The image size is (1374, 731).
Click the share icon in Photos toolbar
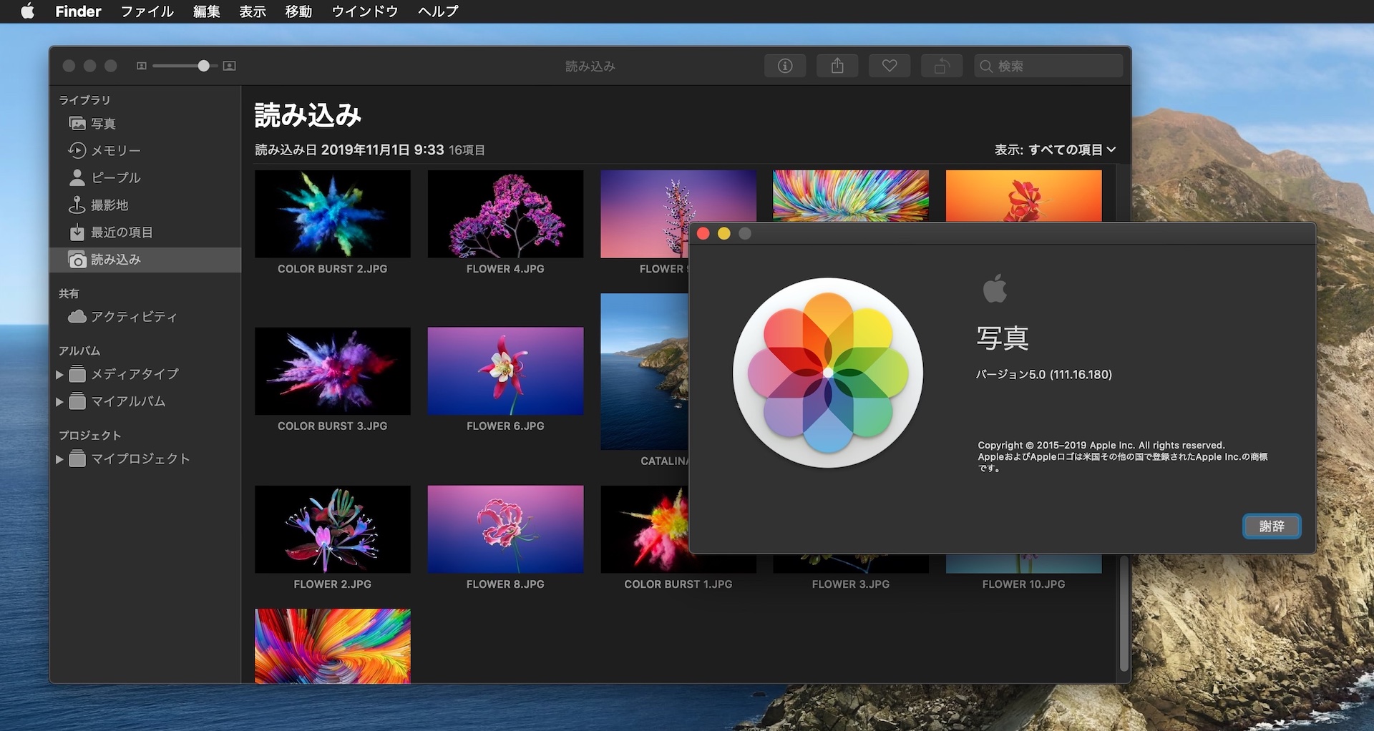(837, 66)
